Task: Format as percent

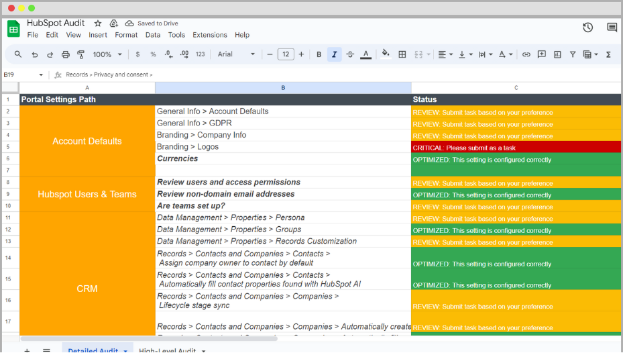Action: [x=153, y=54]
